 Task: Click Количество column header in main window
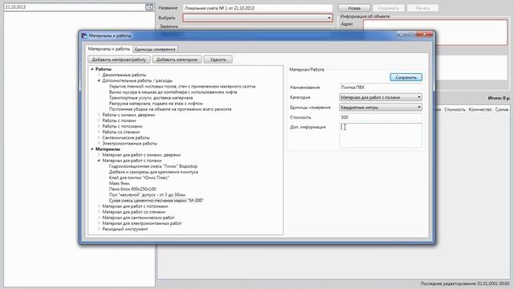pyautogui.click(x=480, y=109)
